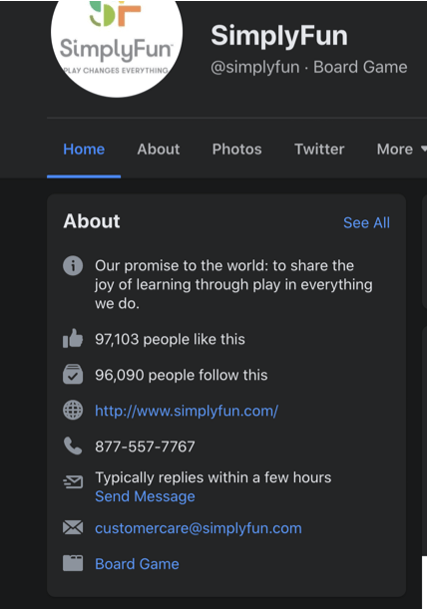Click the followers checkmark icon
Image resolution: width=427 pixels, height=609 pixels.
(73, 374)
